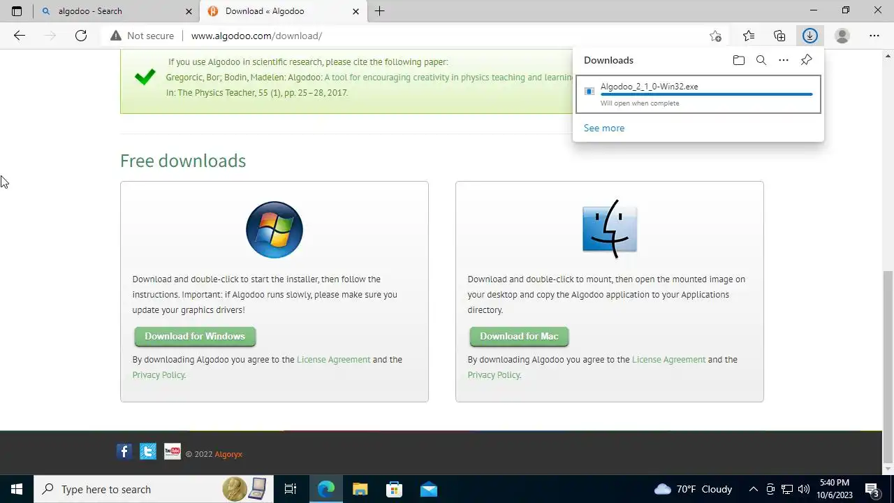Add this page to favorites
The width and height of the screenshot is (894, 503).
(715, 36)
